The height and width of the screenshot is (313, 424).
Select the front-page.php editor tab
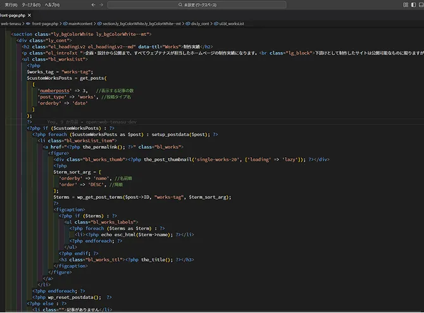point(13,15)
